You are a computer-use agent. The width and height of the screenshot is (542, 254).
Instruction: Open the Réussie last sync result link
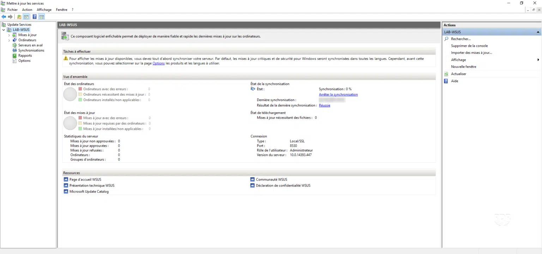325,106
